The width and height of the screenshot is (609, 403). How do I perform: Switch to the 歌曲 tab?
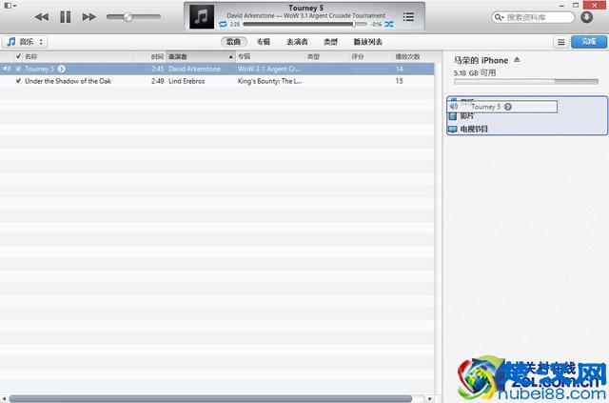(233, 42)
